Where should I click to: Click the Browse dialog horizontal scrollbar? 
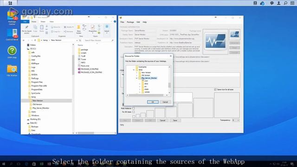click(146, 95)
